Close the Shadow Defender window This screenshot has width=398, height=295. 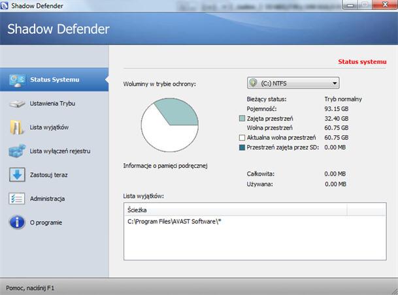click(385, 5)
